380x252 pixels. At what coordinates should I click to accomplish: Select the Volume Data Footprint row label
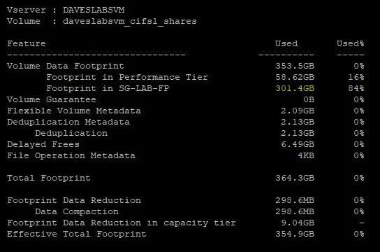tap(66, 66)
